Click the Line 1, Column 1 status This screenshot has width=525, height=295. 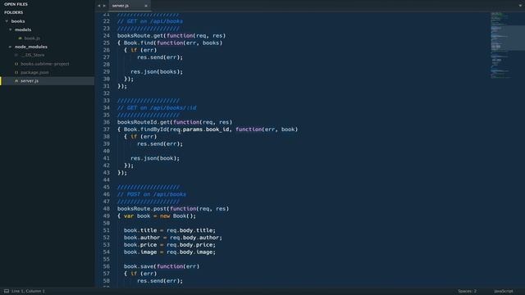click(x=28, y=292)
